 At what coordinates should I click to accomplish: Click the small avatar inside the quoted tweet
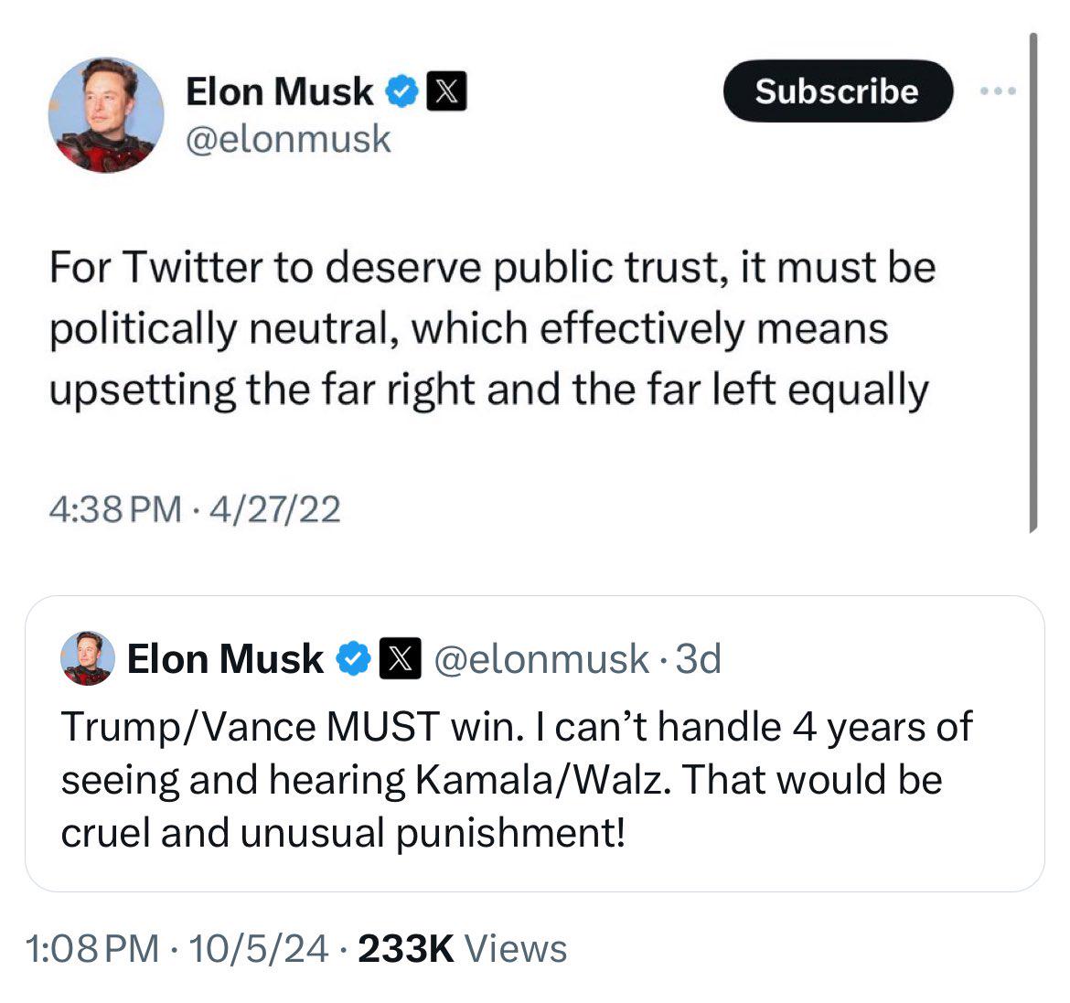tap(88, 658)
